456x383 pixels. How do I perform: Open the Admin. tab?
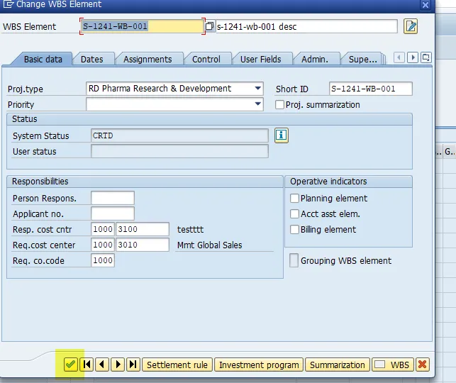tap(315, 60)
